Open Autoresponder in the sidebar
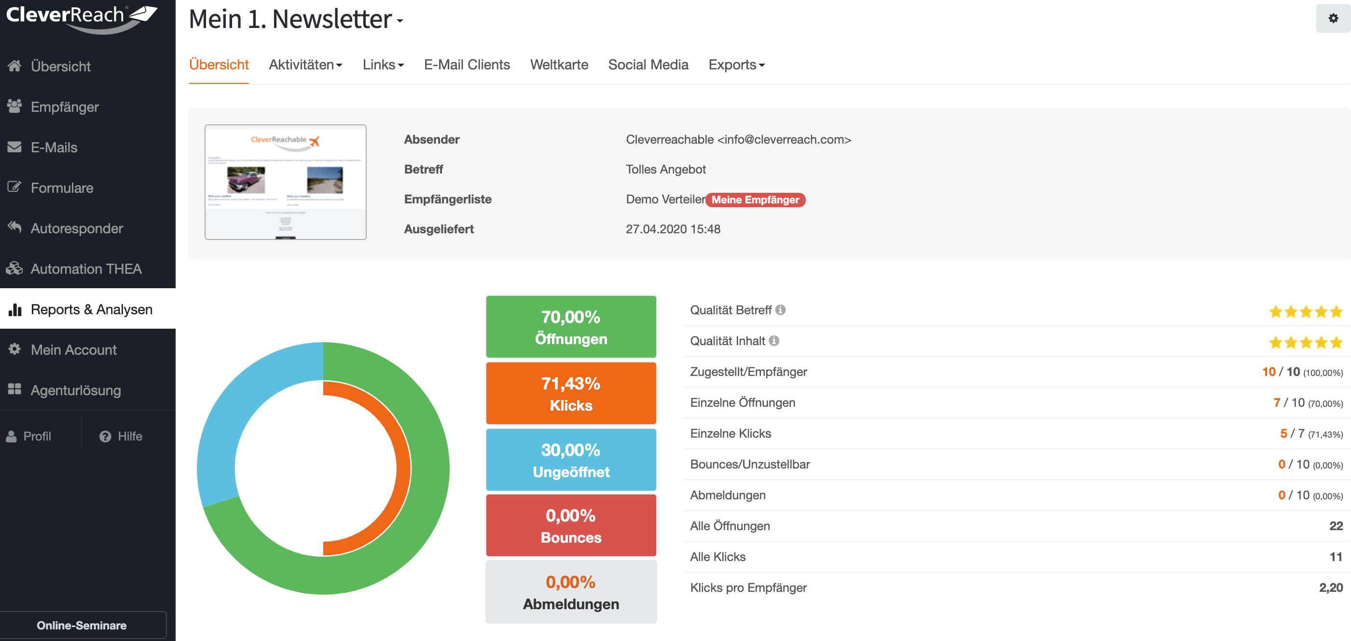The image size is (1351, 641). 88,228
